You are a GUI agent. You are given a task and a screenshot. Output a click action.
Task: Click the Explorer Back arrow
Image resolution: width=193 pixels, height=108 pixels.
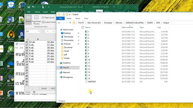(59, 23)
